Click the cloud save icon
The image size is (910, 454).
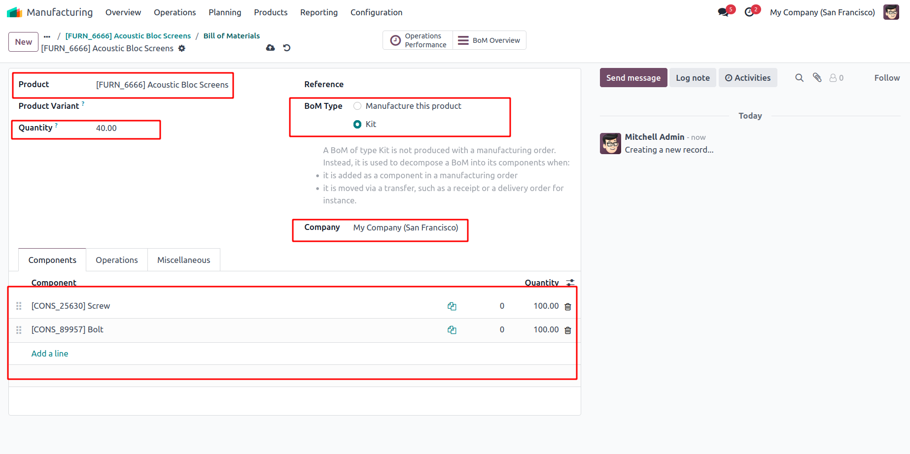270,48
